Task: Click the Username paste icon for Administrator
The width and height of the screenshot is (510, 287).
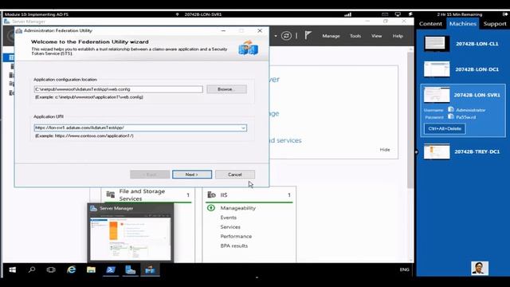Action: 451,110
